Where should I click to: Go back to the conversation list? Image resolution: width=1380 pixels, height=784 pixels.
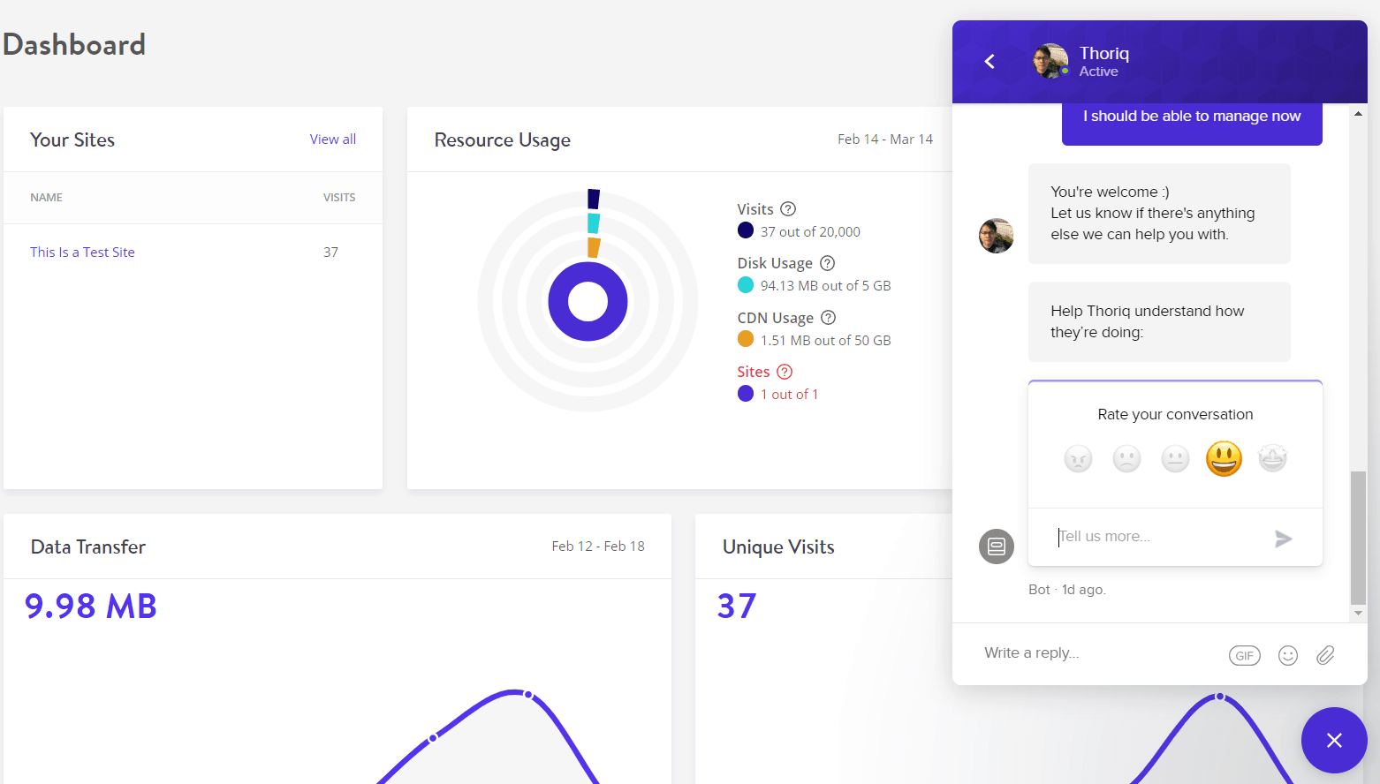pyautogui.click(x=989, y=61)
